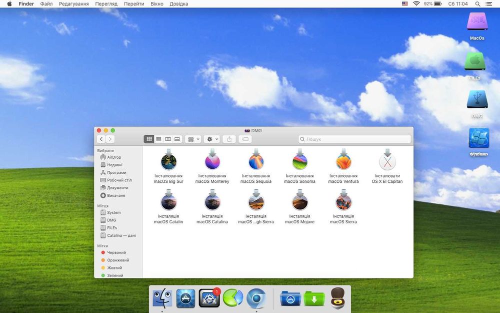The width and height of the screenshot is (500, 313).
Task: Click the Wi-Fi status icon
Action: pyautogui.click(x=416, y=4)
